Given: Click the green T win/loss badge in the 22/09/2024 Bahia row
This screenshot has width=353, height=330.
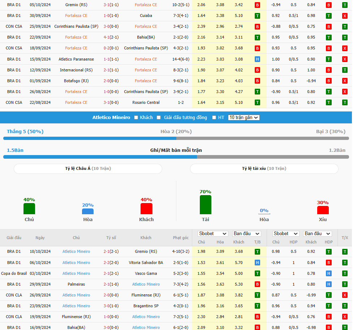Looking at the screenshot, I should (257, 37).
